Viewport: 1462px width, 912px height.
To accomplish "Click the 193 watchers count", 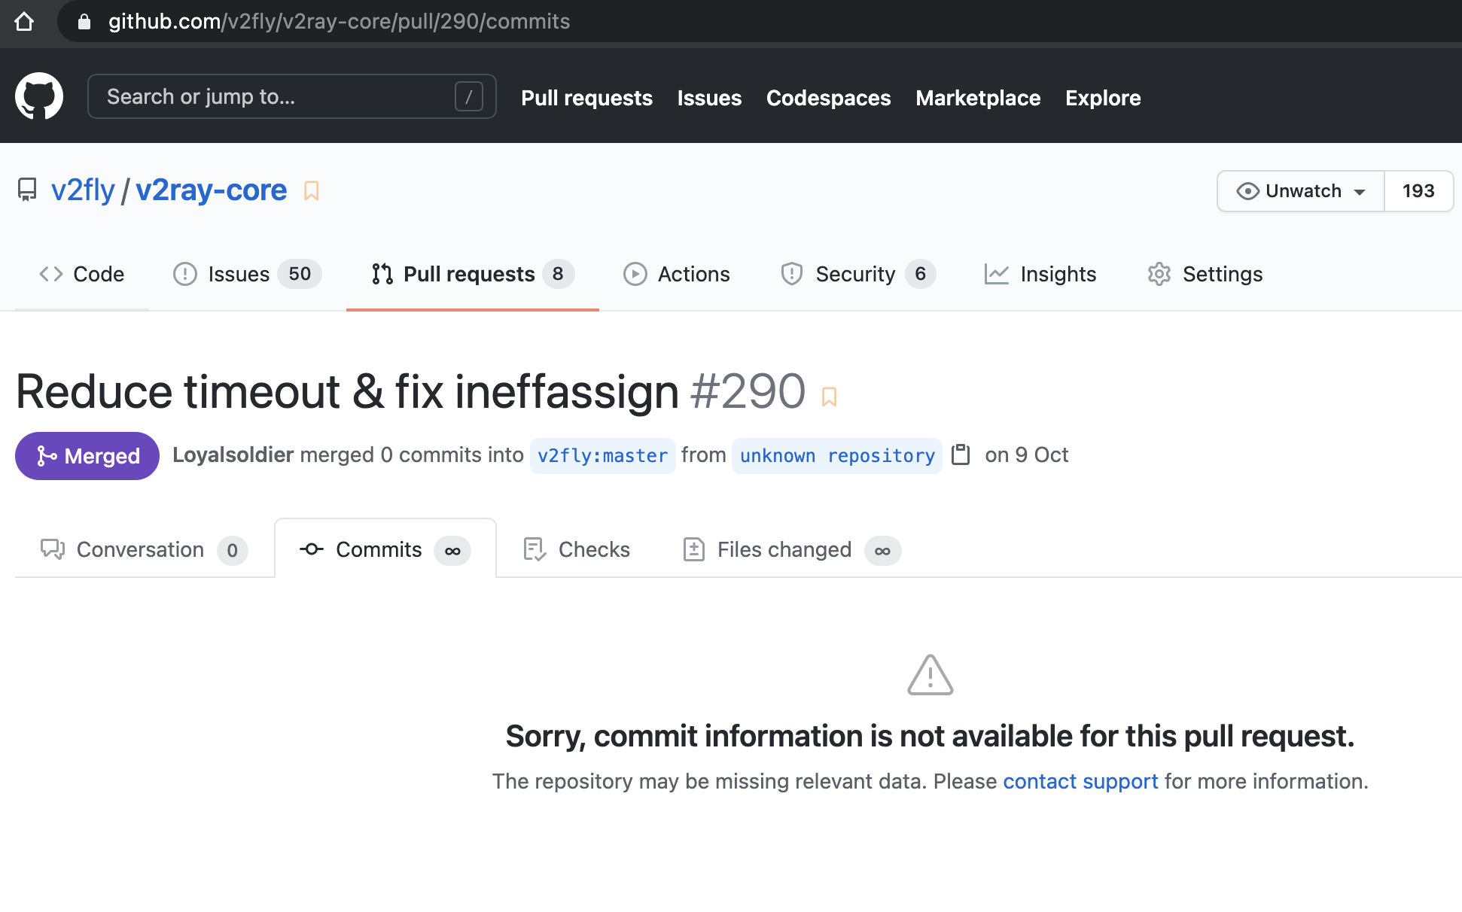I will (1418, 191).
